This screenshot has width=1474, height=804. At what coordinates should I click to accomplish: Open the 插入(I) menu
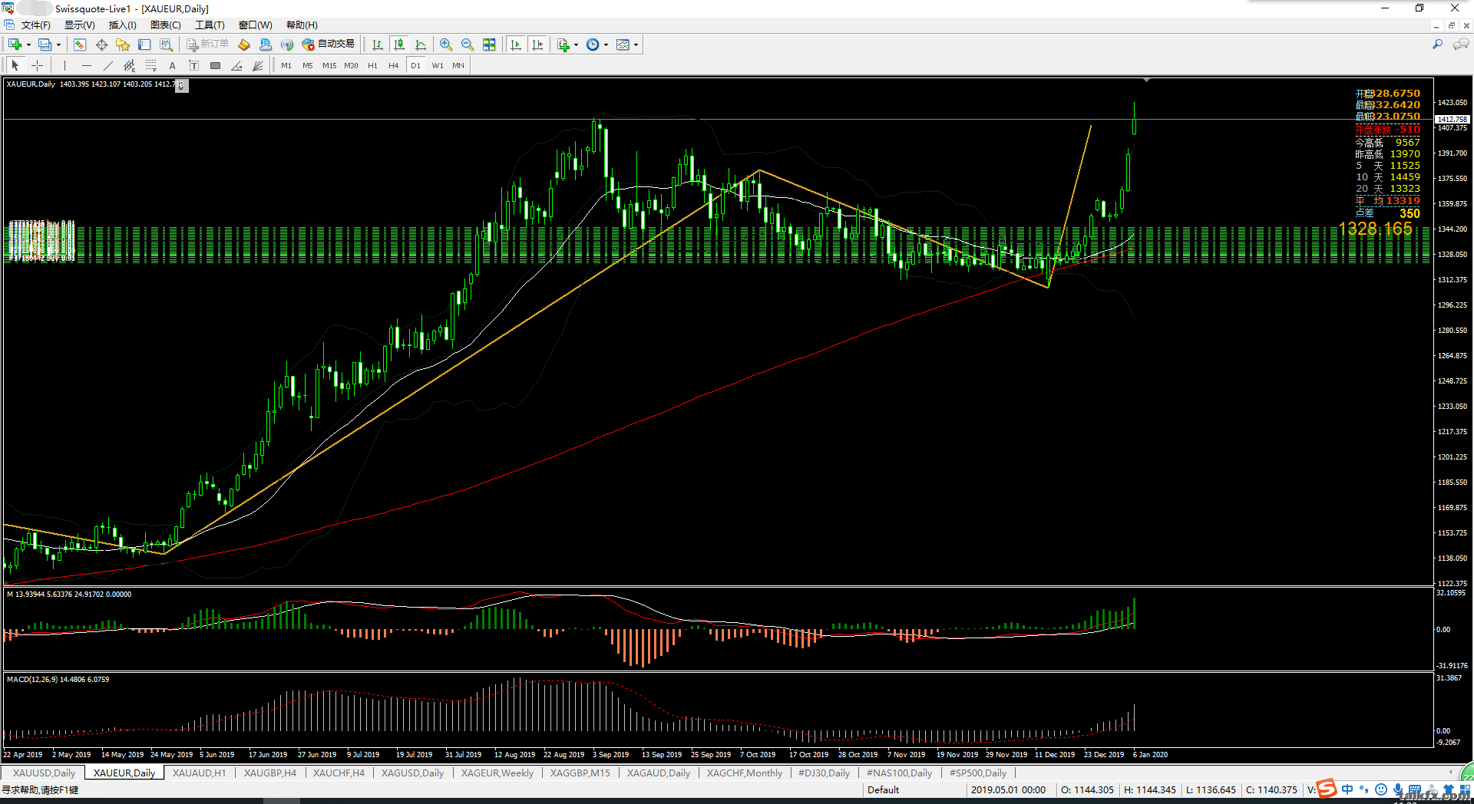[x=122, y=25]
